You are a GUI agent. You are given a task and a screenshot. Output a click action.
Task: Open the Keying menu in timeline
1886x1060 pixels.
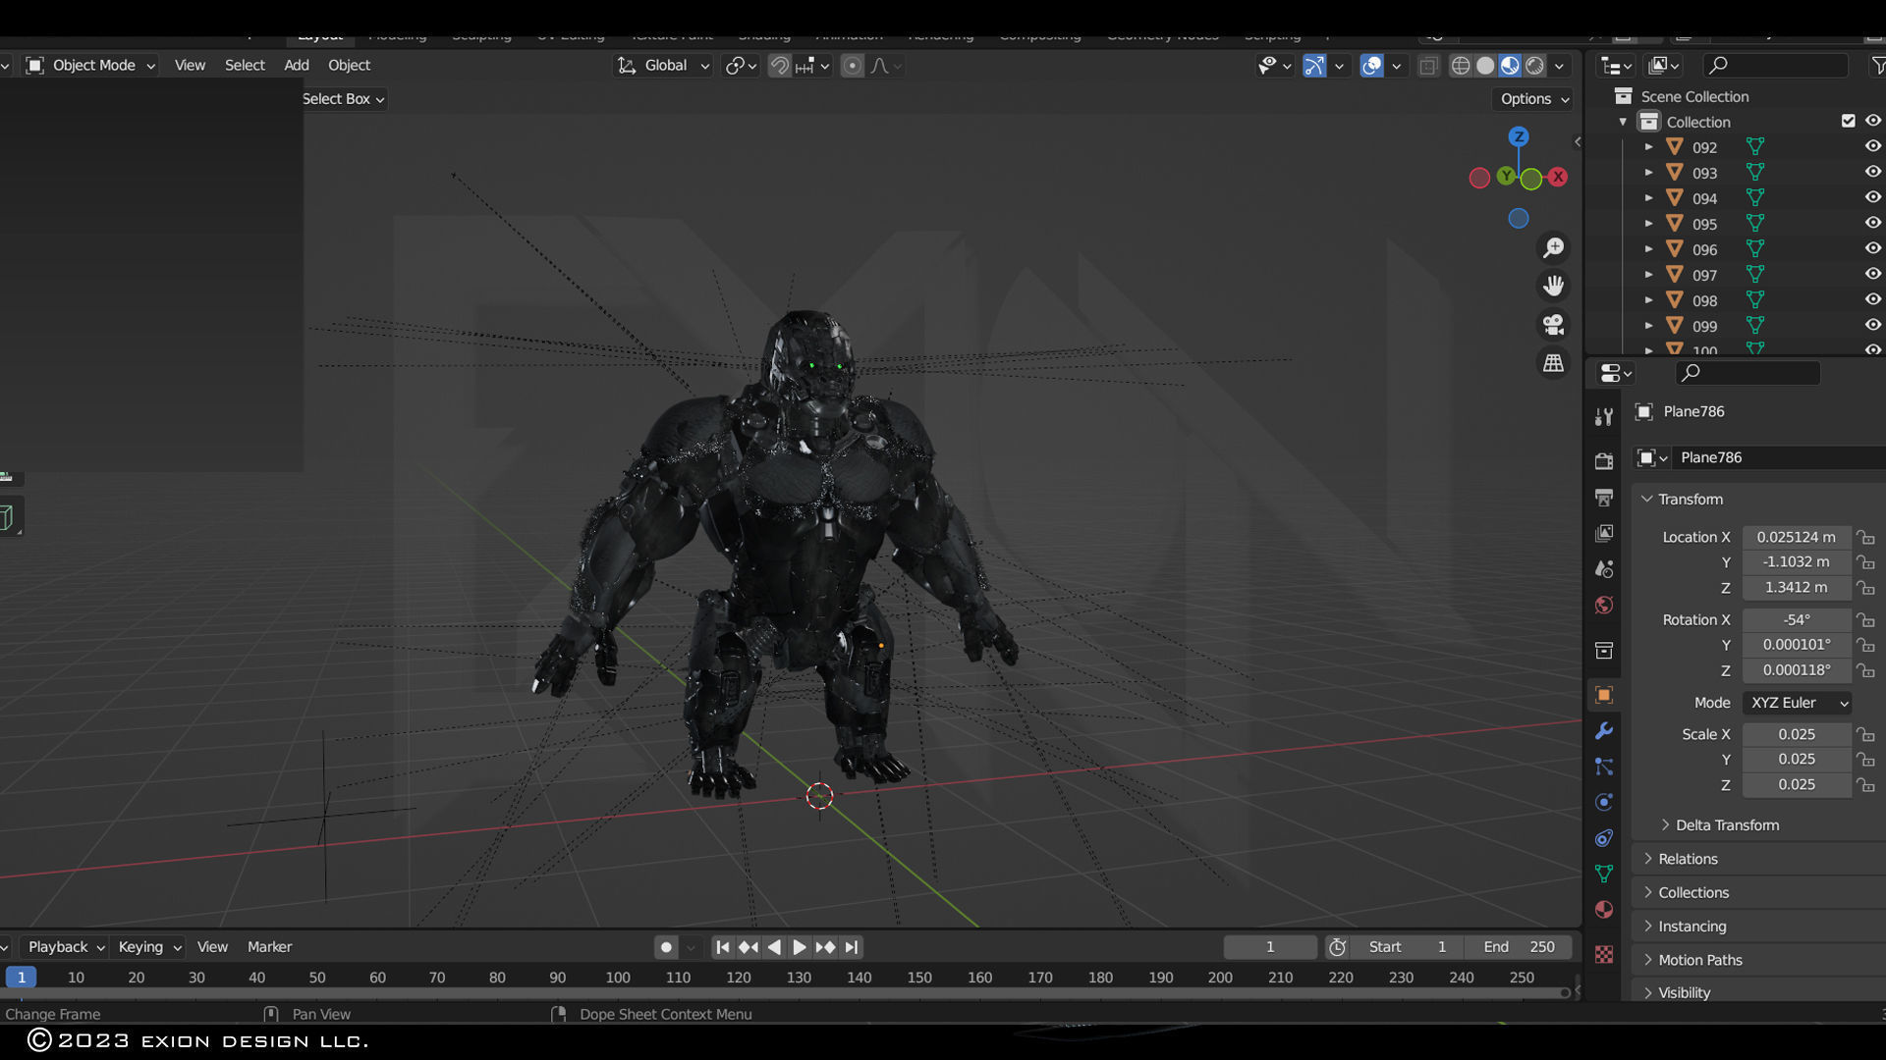(x=149, y=947)
